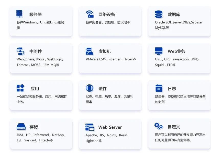Click the log calendar icon beside 日志
The image size is (211, 161).
[159, 88]
